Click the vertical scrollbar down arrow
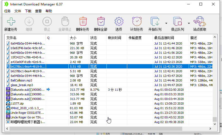Screen dimensions: 222x135 (215, 124)
